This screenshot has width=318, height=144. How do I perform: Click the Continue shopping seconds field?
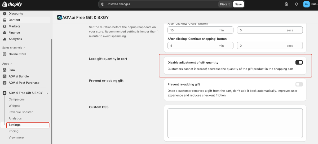270,46
